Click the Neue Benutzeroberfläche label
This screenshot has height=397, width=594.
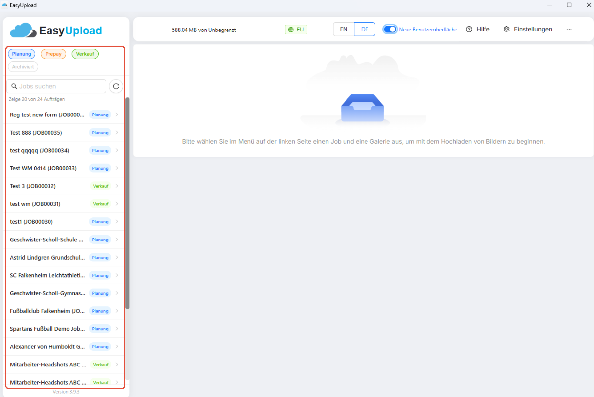(x=428, y=30)
